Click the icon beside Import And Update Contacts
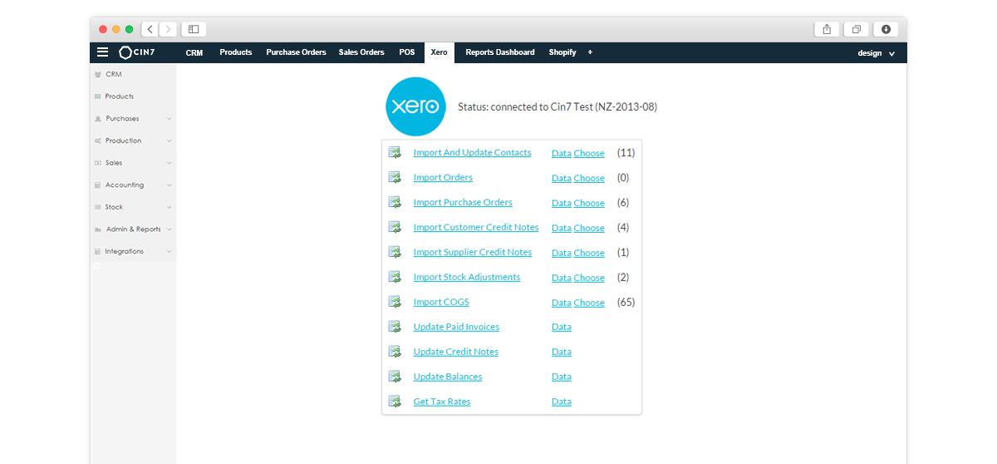Viewport: 997px width, 464px height. [x=395, y=152]
